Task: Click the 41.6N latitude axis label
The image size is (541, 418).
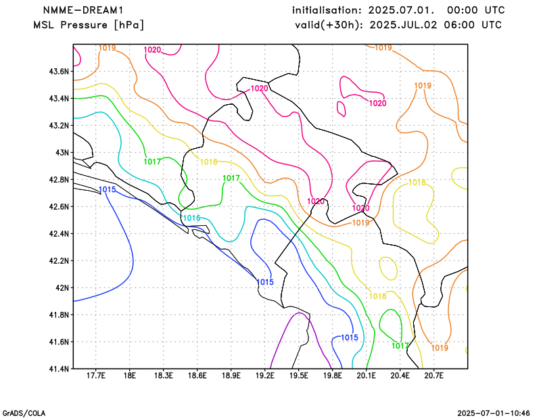Action: (60, 342)
